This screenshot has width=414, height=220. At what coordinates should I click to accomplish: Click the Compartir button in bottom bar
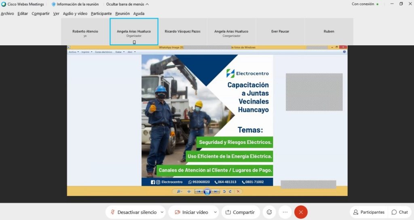pyautogui.click(x=241, y=212)
